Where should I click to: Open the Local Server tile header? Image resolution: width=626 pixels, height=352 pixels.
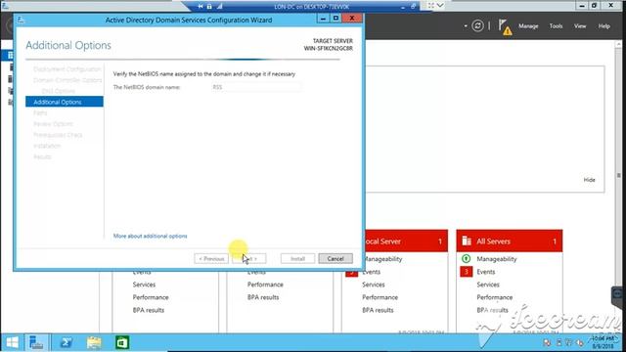407,242
